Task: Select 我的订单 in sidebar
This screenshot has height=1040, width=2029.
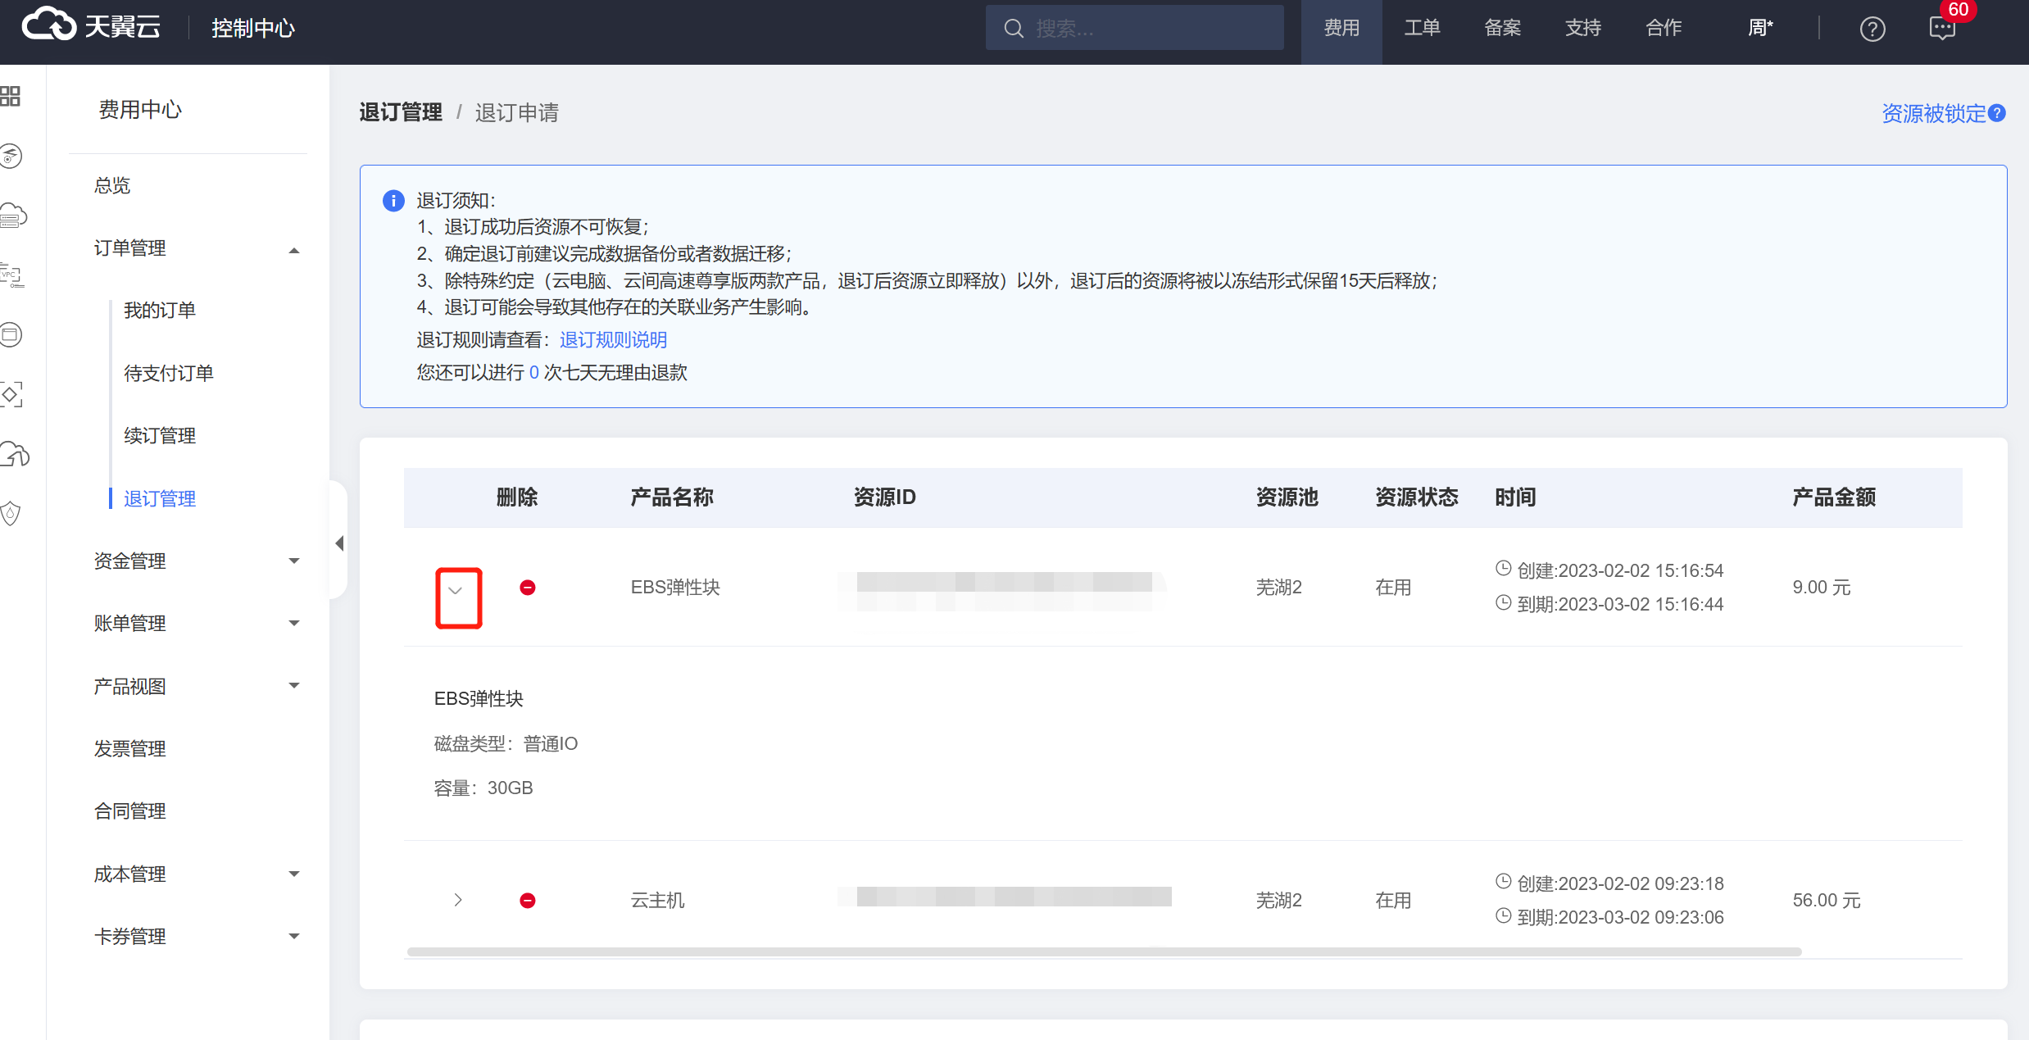Action: click(160, 311)
